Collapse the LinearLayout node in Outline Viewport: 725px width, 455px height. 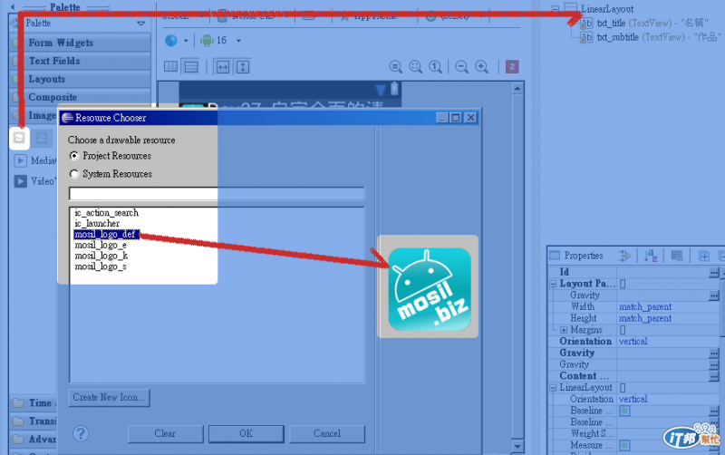tap(556, 9)
